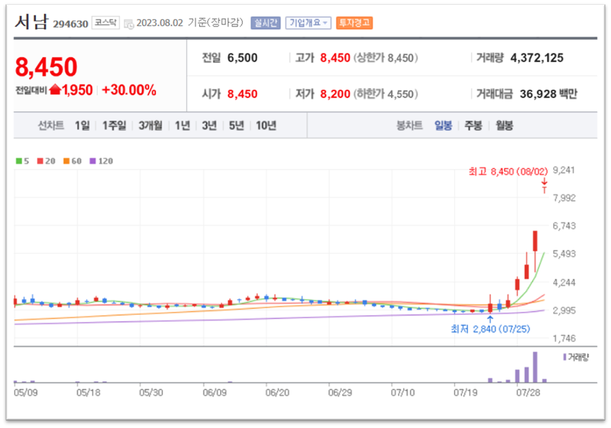Screen dimensions: 611x428
Task: Click the 최고 8,450 (08/02) chart annotation
Action: [508, 172]
